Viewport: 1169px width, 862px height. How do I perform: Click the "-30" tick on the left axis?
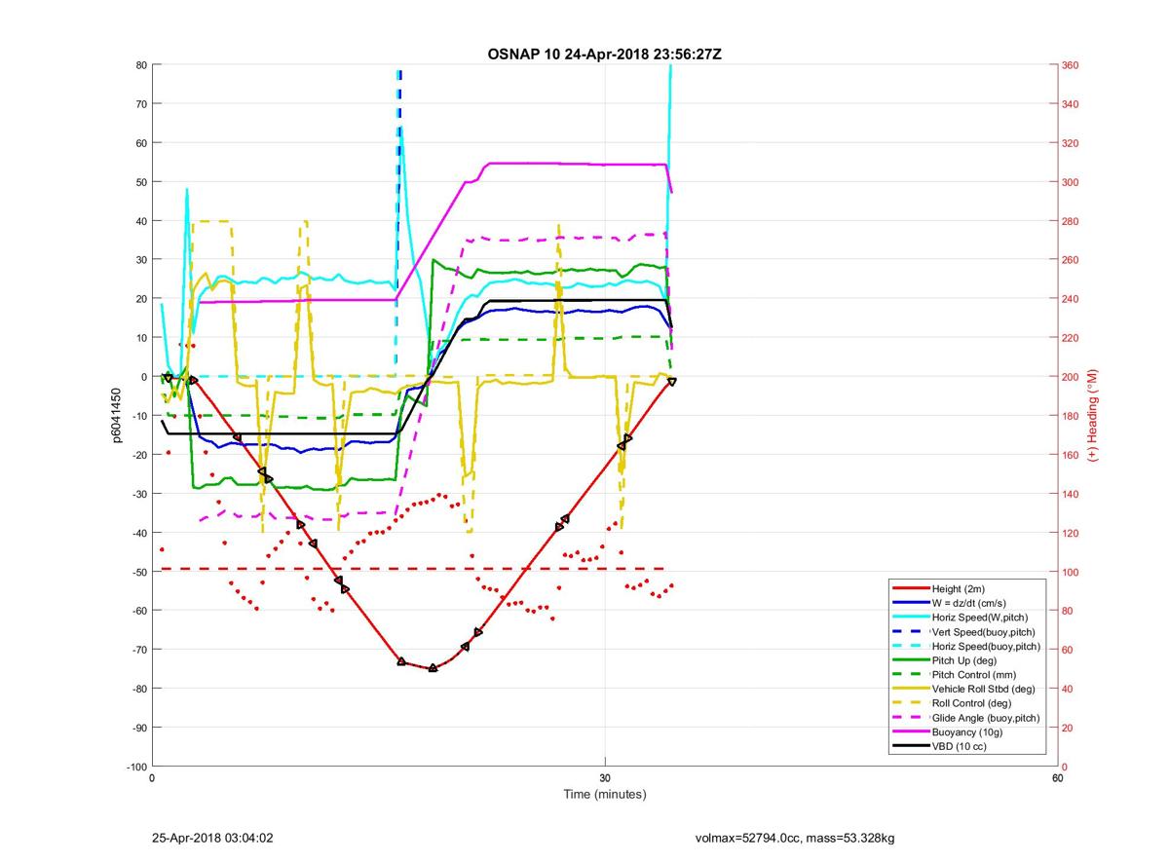point(139,494)
